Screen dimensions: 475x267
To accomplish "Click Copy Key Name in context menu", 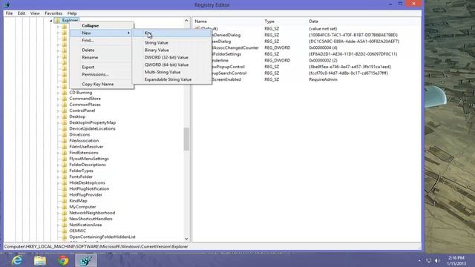I will [102, 84].
